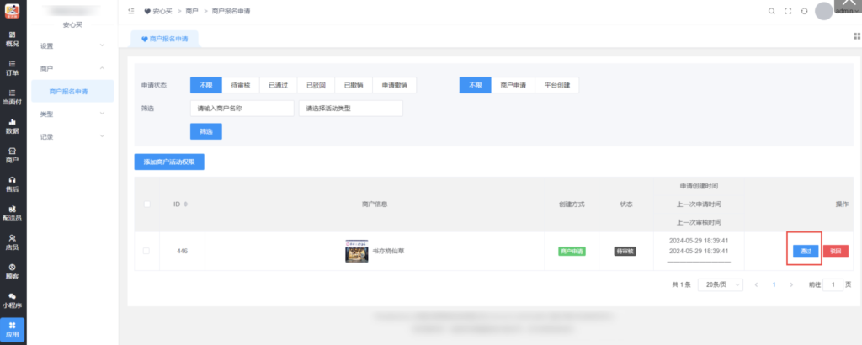This screenshot has height=345, width=862.
Task: Open the 20条/页 page size dropdown
Action: (x=721, y=284)
